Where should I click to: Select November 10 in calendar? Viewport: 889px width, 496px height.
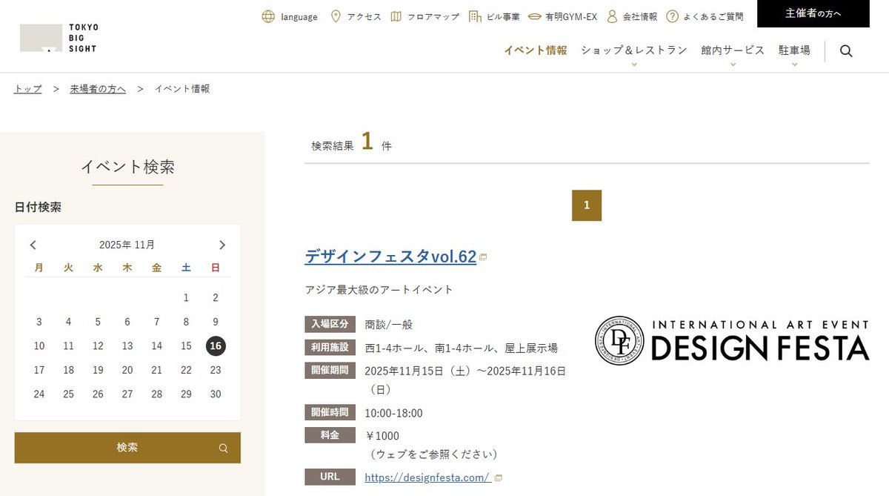(x=39, y=346)
